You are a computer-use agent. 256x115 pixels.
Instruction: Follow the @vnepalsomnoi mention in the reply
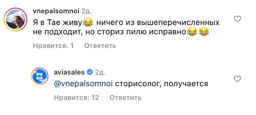[83, 84]
